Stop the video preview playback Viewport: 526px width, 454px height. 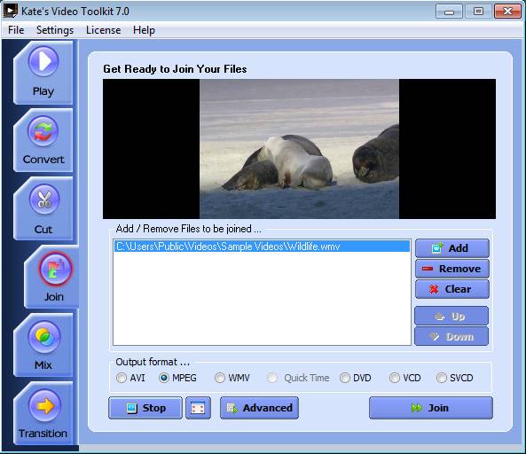click(x=145, y=408)
